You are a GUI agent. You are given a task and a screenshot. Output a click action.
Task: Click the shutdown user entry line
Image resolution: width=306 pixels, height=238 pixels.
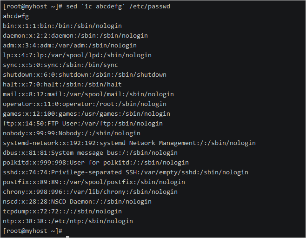click(84, 75)
